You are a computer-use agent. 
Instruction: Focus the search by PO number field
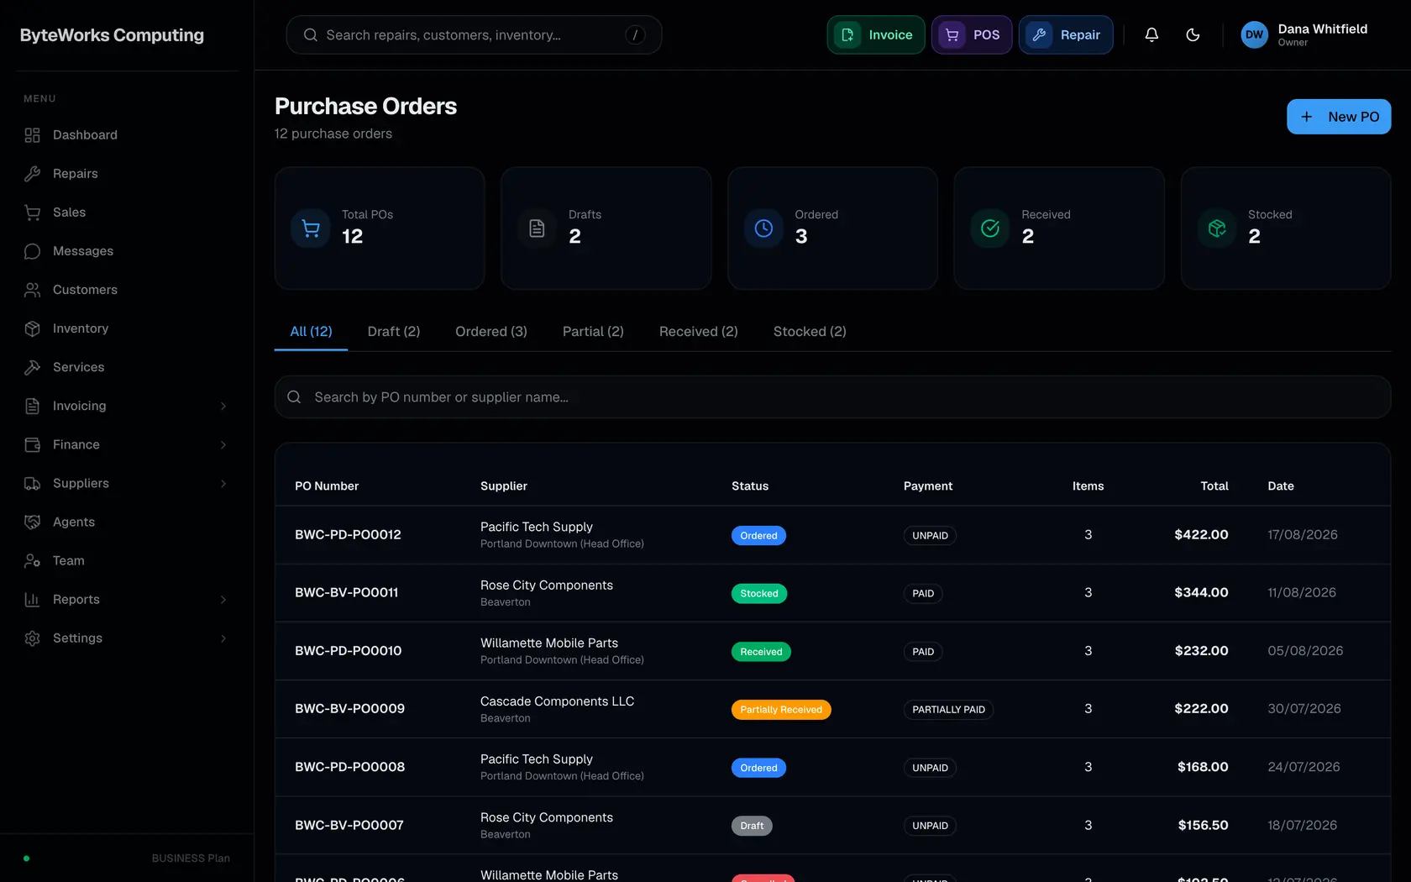tap(832, 397)
